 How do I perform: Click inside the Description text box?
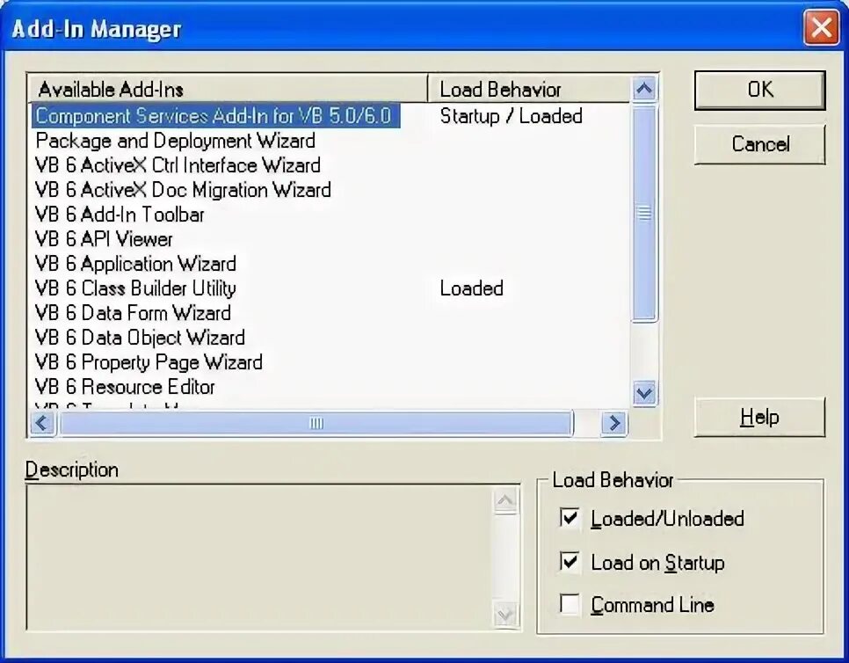pos(260,557)
